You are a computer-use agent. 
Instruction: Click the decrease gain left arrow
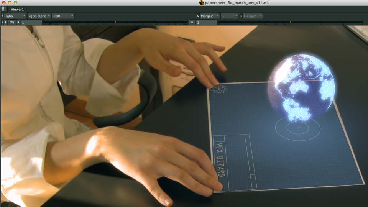coord(5,22)
